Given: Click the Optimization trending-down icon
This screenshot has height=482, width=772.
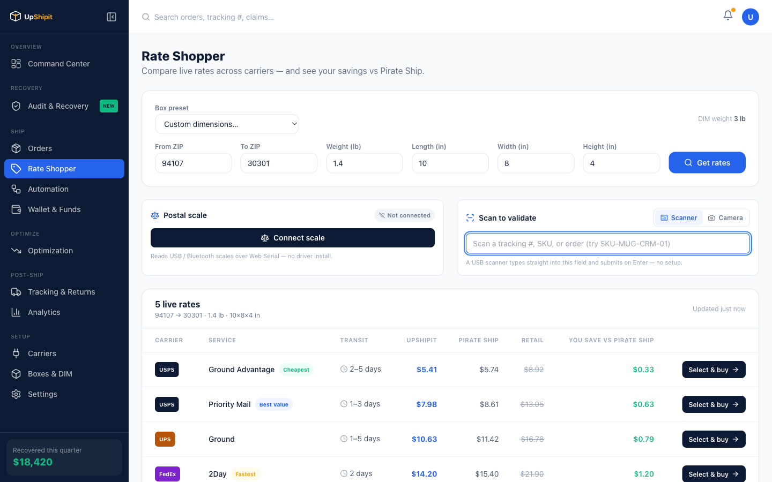Looking at the screenshot, I should (16, 251).
